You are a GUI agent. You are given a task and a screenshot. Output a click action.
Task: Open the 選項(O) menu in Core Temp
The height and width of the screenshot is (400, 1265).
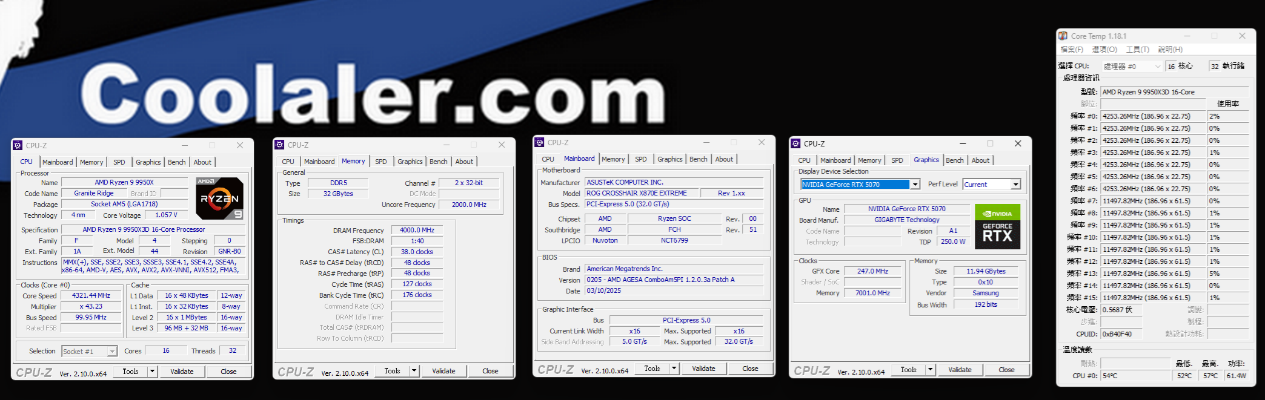(x=1104, y=50)
